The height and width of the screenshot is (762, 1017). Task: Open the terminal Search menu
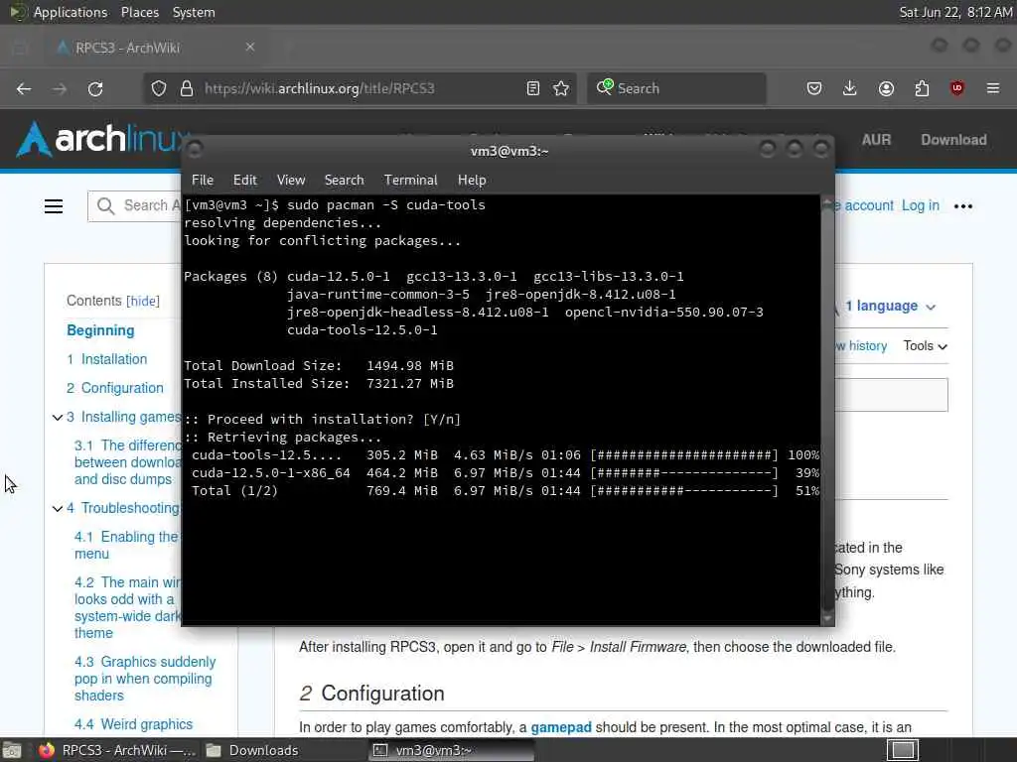point(344,181)
